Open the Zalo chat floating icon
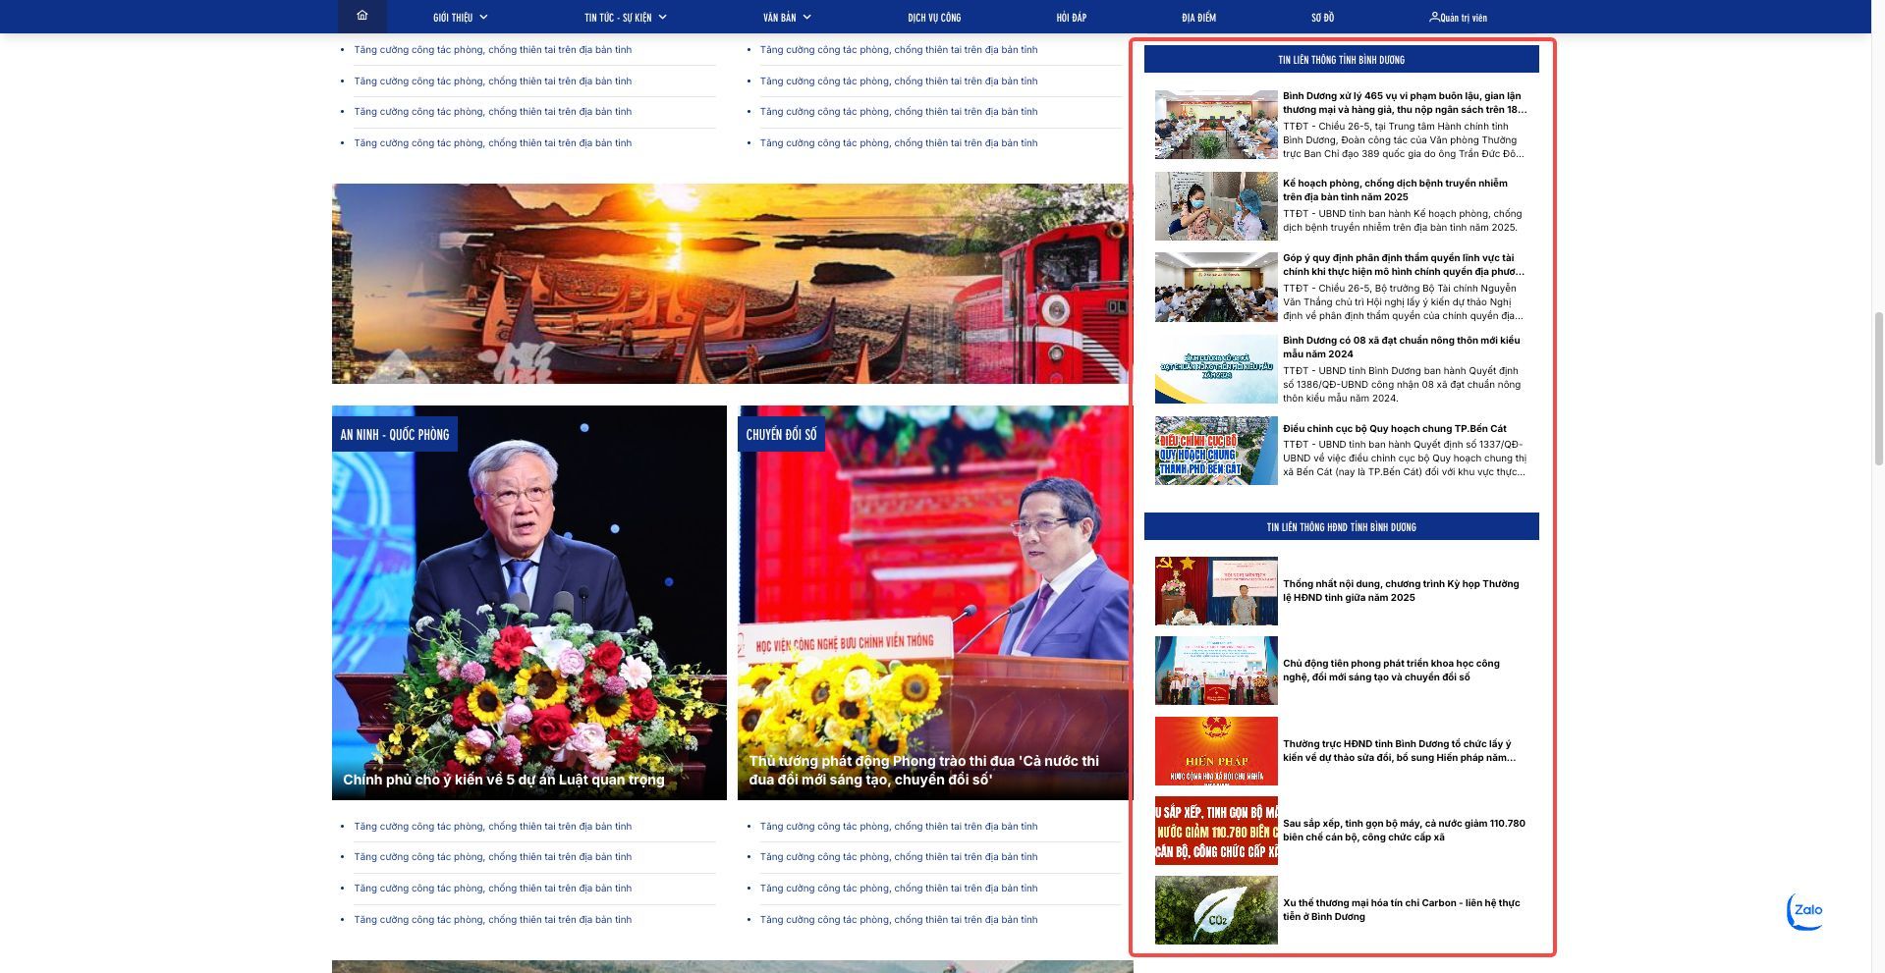 [1805, 911]
